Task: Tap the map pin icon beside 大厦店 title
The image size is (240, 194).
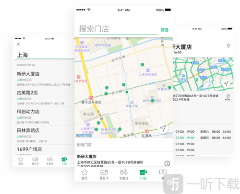Action: [228, 46]
